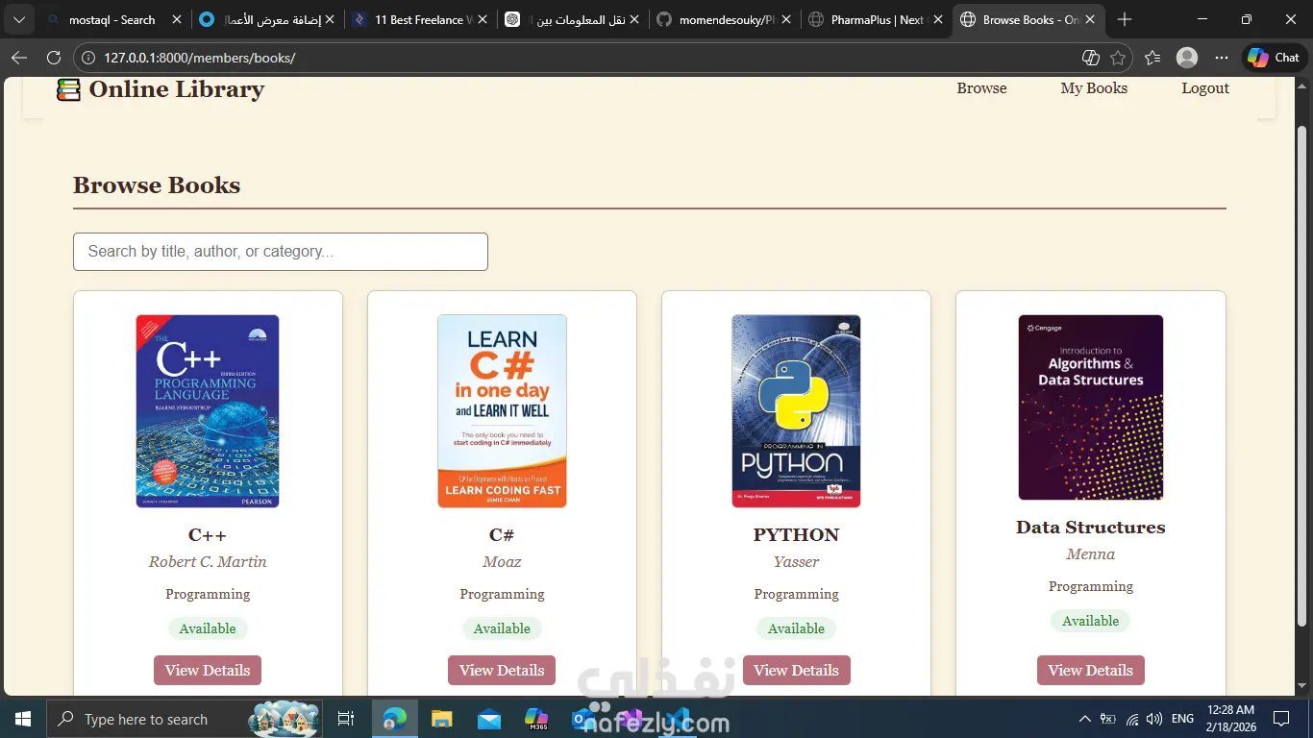
Task: Click the PYTHON book title
Action: tap(796, 534)
